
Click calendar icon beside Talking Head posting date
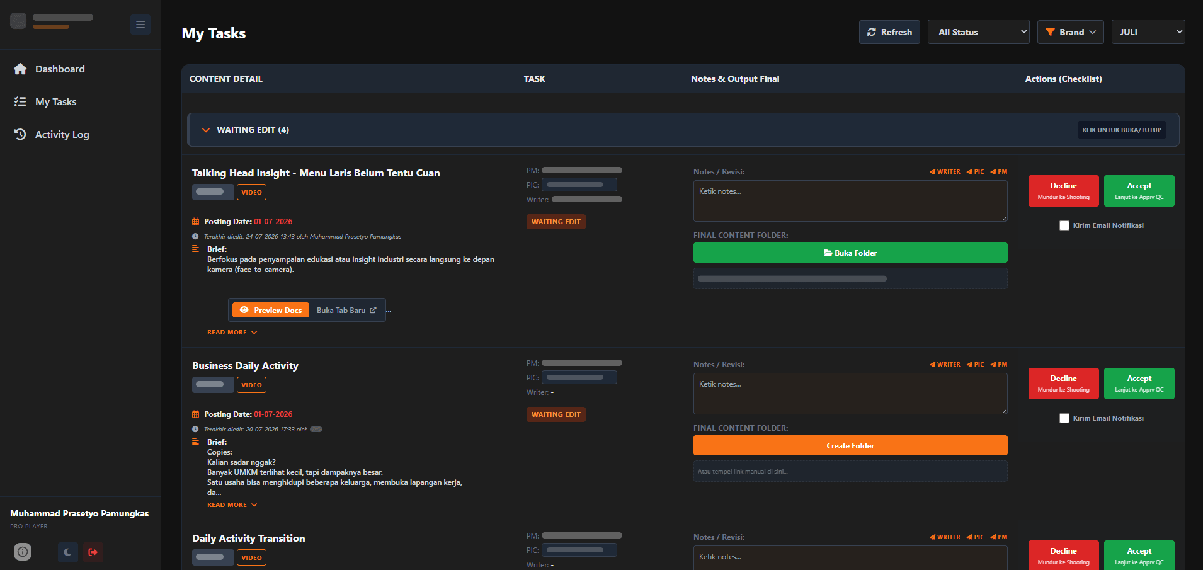coord(195,222)
